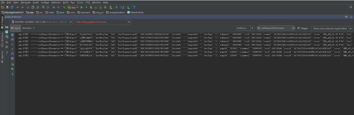This screenshot has width=354, height=115.
Task: Click the logcat settings gear icon
Action: coord(12,69)
